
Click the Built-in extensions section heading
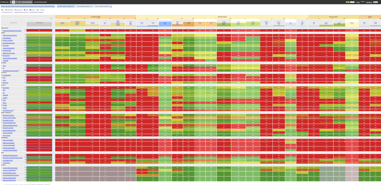(x=7, y=113)
